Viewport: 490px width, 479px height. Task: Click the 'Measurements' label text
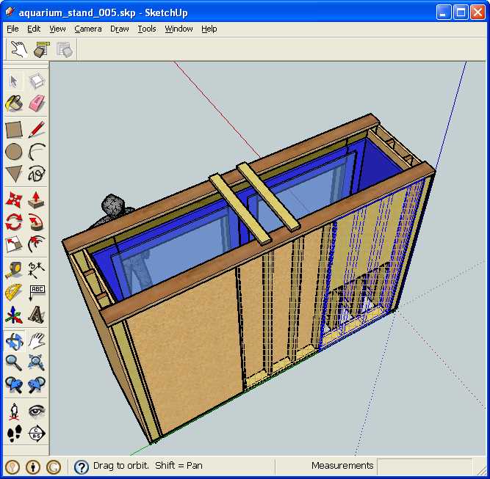tap(342, 465)
